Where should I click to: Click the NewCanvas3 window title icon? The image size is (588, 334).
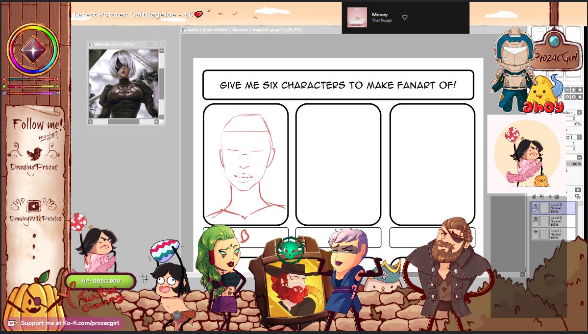pos(91,44)
